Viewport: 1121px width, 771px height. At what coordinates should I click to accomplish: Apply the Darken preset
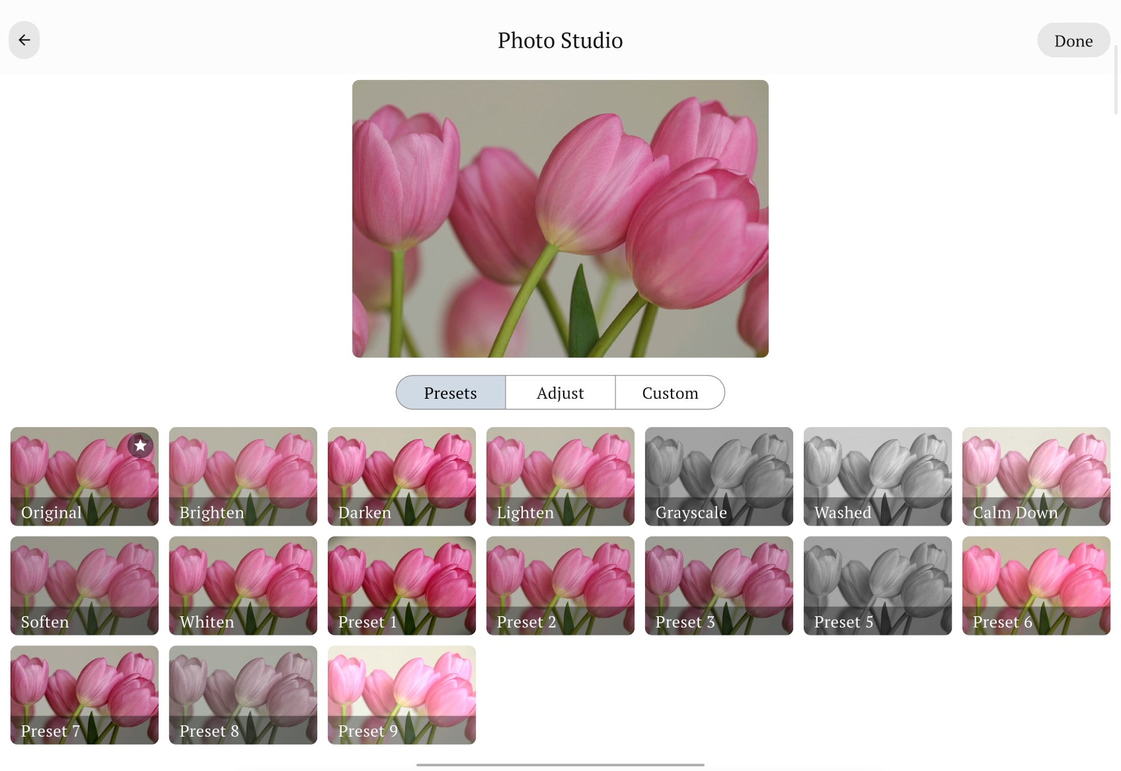(401, 476)
